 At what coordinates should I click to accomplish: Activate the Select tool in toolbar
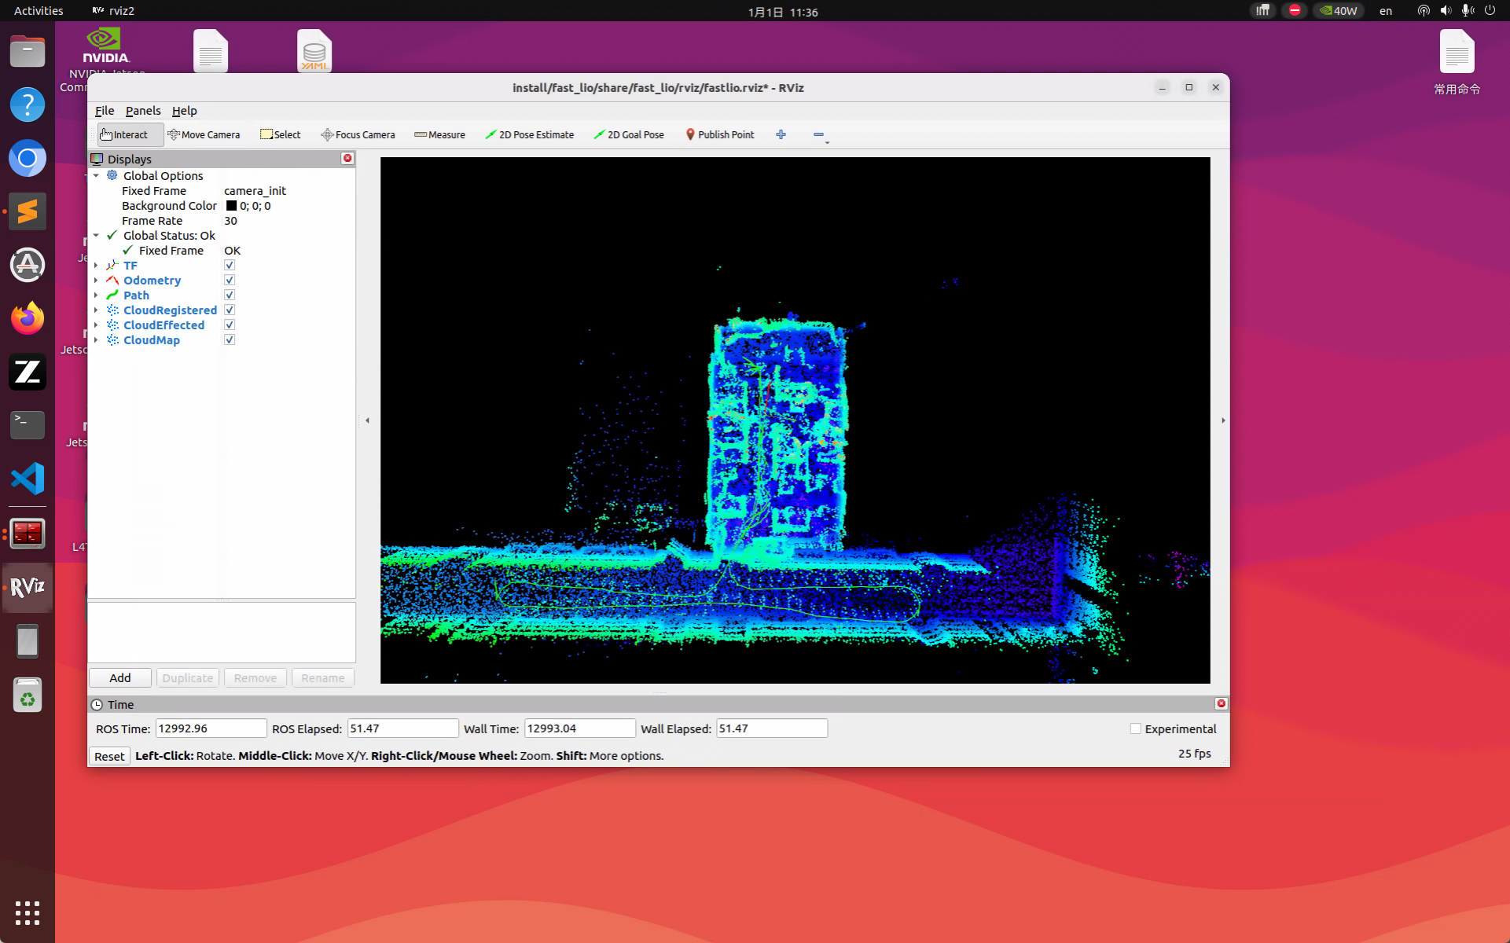(x=281, y=134)
